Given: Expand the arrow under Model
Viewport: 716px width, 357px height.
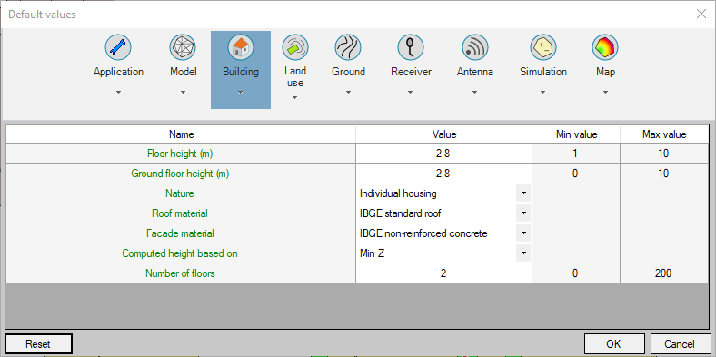Looking at the screenshot, I should (183, 93).
